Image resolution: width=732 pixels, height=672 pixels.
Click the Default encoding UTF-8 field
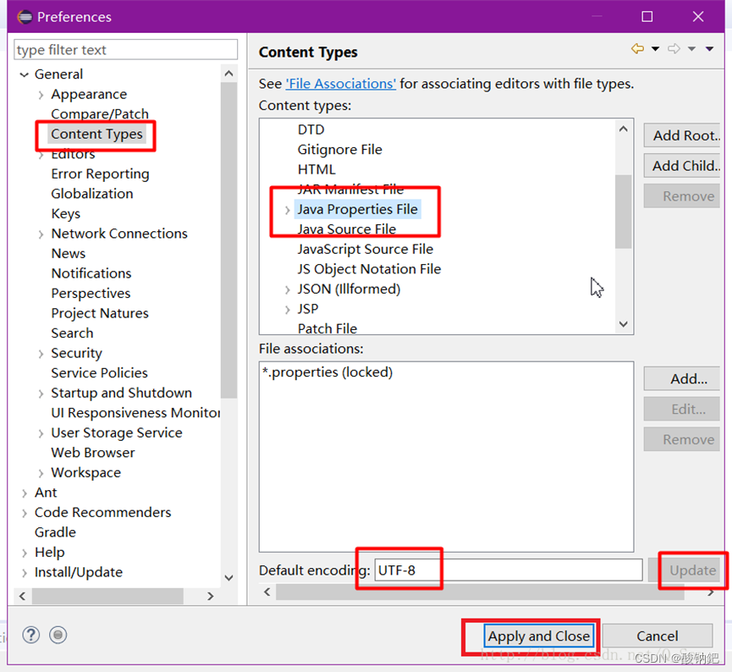pos(508,570)
